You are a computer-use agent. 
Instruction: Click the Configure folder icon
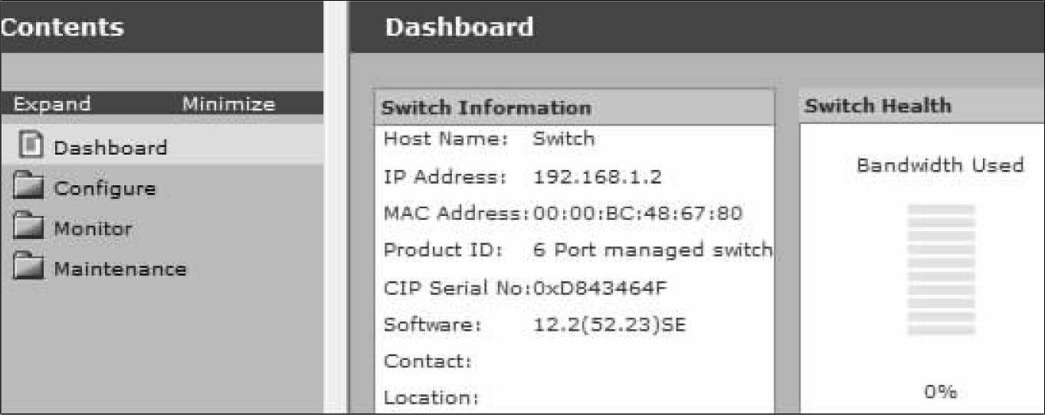(x=28, y=188)
